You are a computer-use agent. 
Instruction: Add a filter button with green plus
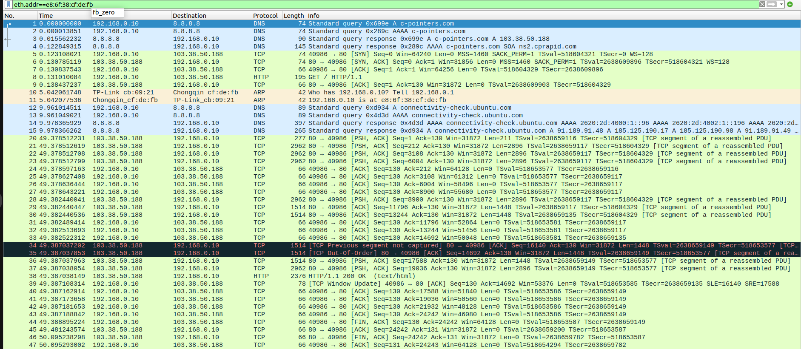(790, 4)
